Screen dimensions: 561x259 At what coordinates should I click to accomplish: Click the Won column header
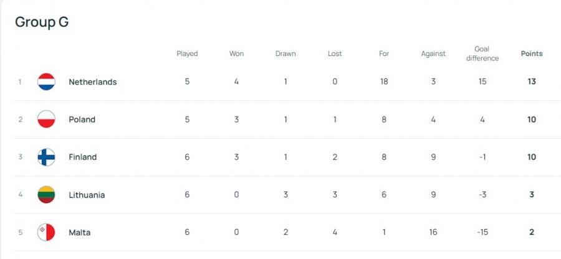click(x=236, y=54)
